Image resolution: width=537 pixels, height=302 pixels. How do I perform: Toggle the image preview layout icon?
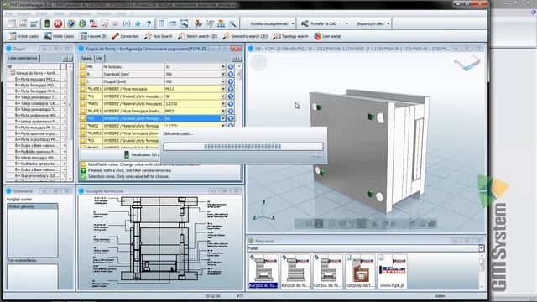(x=184, y=23)
